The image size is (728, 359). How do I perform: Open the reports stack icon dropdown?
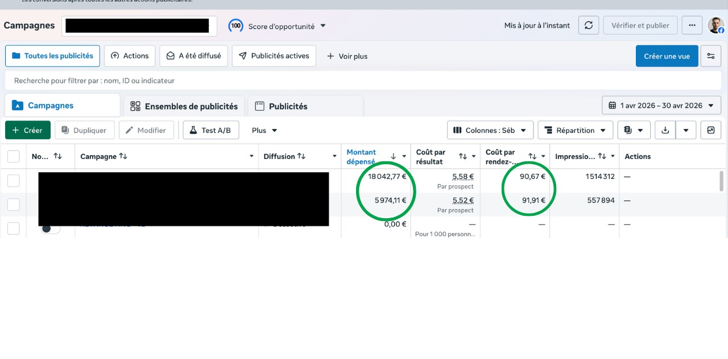click(x=634, y=130)
